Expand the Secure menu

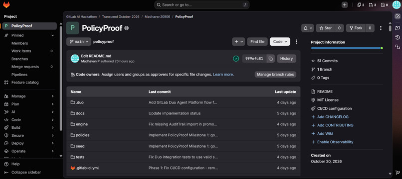coord(29,135)
